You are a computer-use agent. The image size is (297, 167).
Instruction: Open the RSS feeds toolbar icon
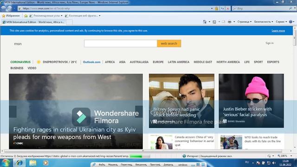pyautogui.click(x=214, y=22)
